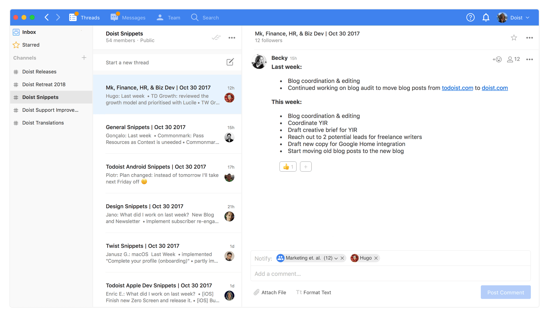The image size is (549, 316).
Task: Click the compose new thread icon
Action: tap(230, 62)
